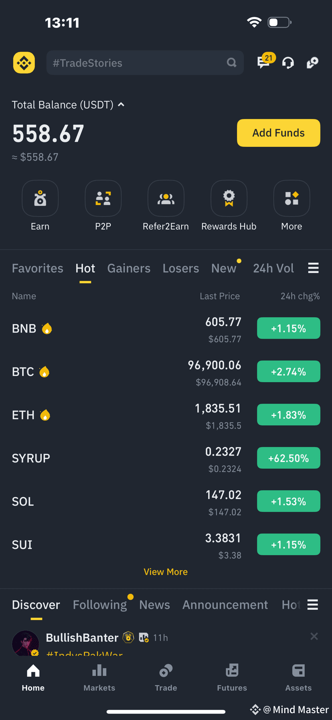
Task: Click the Add Funds button
Action: (x=279, y=133)
